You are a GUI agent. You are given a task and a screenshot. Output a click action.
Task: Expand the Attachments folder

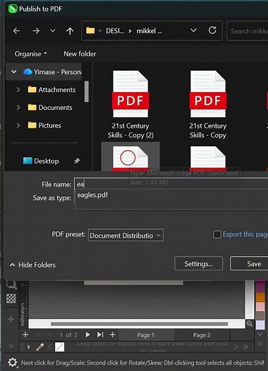19,90
